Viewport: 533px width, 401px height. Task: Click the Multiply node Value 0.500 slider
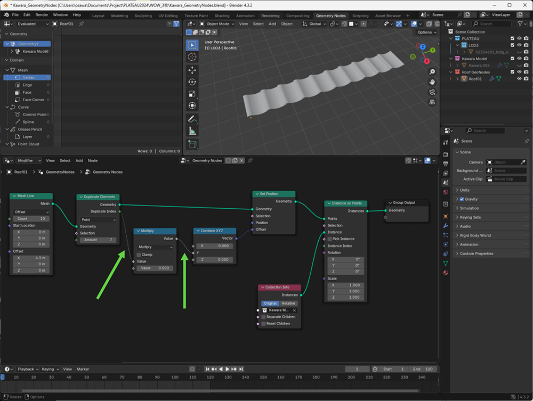[155, 268]
